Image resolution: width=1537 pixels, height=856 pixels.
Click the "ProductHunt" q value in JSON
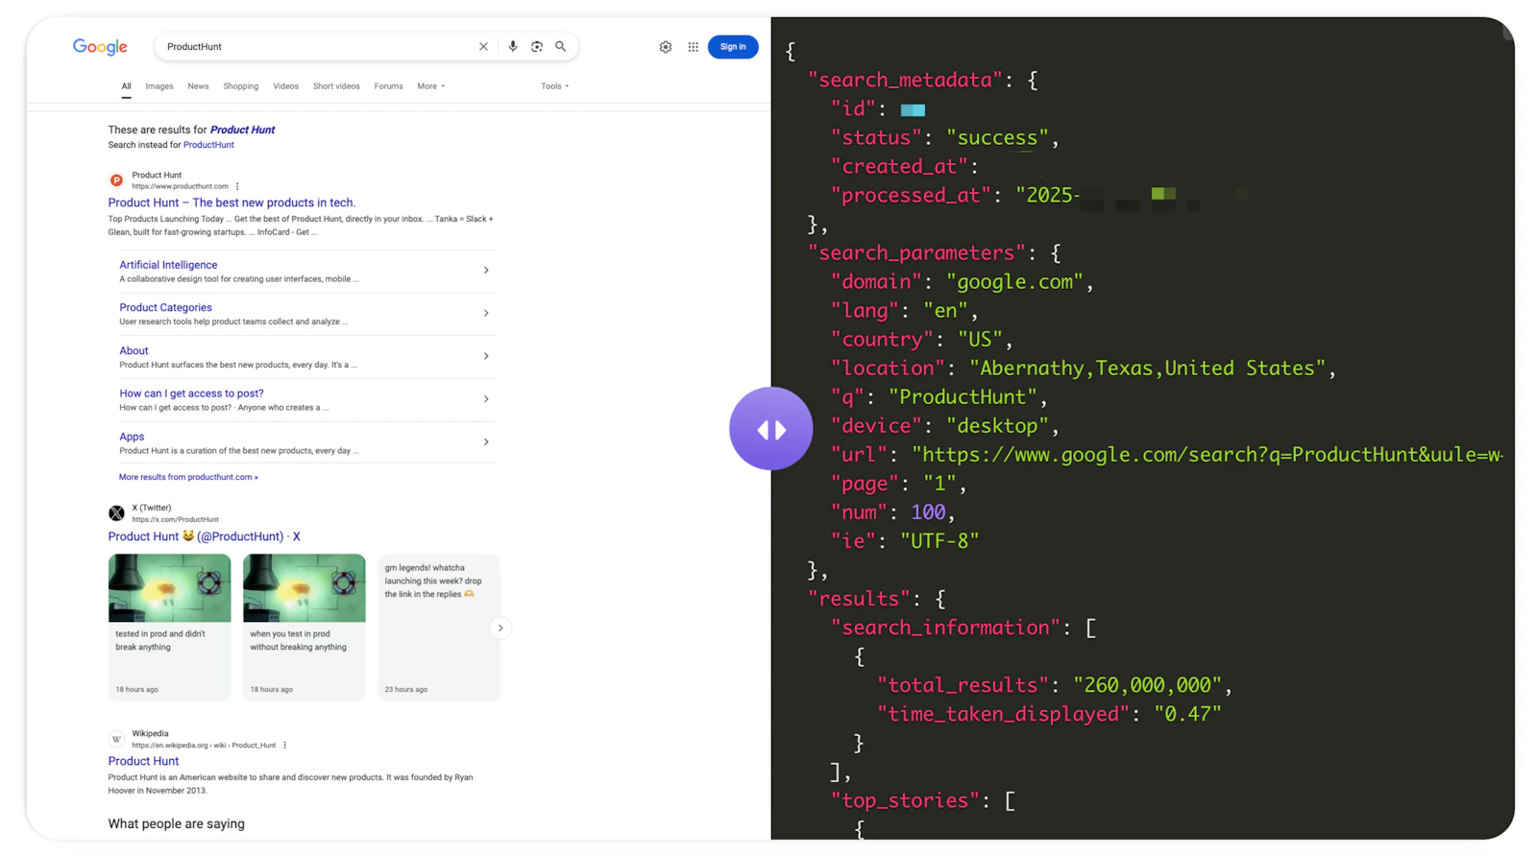point(963,396)
